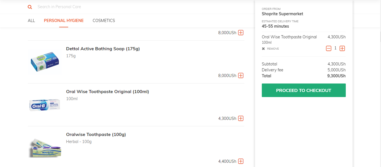This screenshot has height=167, width=381.
Task: Click the 8,000USh price of Dettol soap
Action: click(227, 76)
